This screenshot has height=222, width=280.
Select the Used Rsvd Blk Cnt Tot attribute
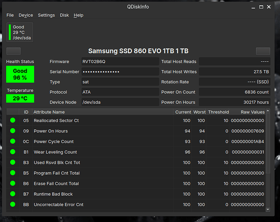point(57,163)
